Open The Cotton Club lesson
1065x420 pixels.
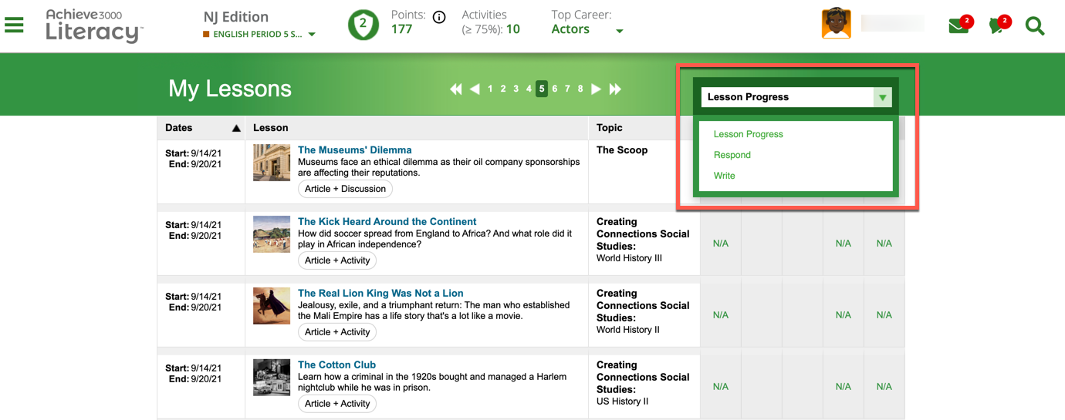pos(337,365)
